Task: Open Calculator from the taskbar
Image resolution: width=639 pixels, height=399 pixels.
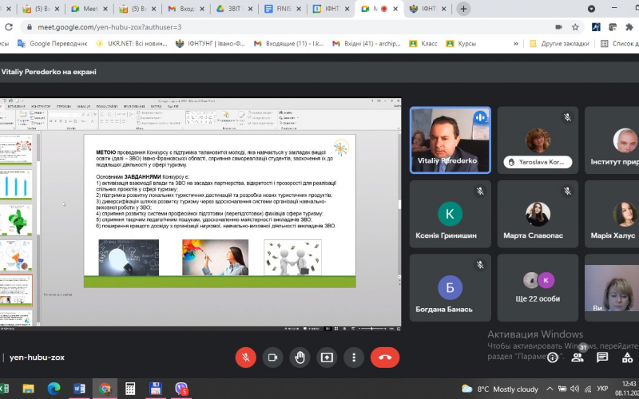Action: point(130,389)
